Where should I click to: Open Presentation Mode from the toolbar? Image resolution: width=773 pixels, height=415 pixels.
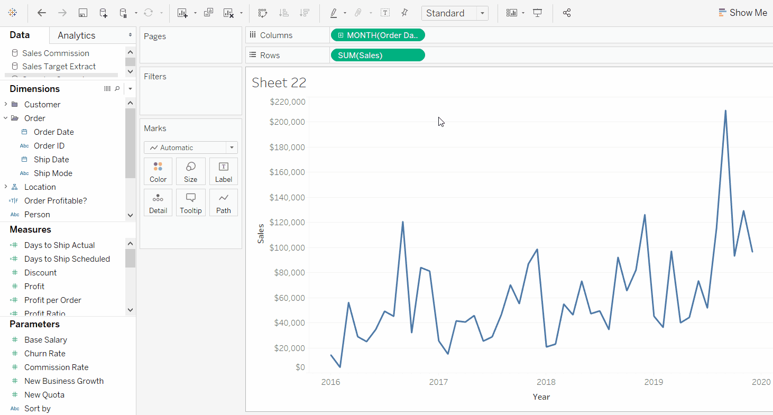point(538,13)
